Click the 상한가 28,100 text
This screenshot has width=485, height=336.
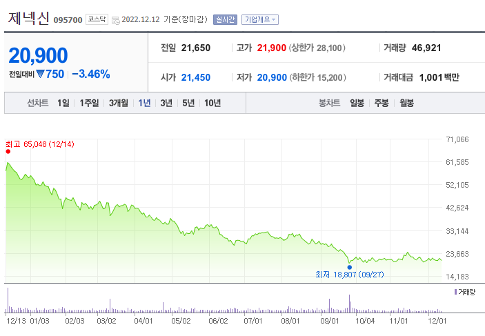coord(317,48)
